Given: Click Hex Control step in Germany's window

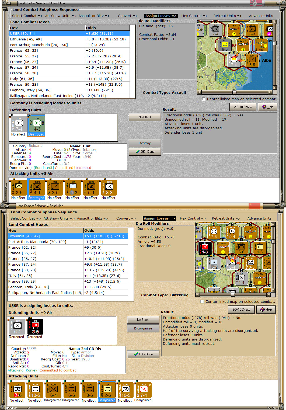Looking at the screenshot, I should pyautogui.click(x=194, y=16).
